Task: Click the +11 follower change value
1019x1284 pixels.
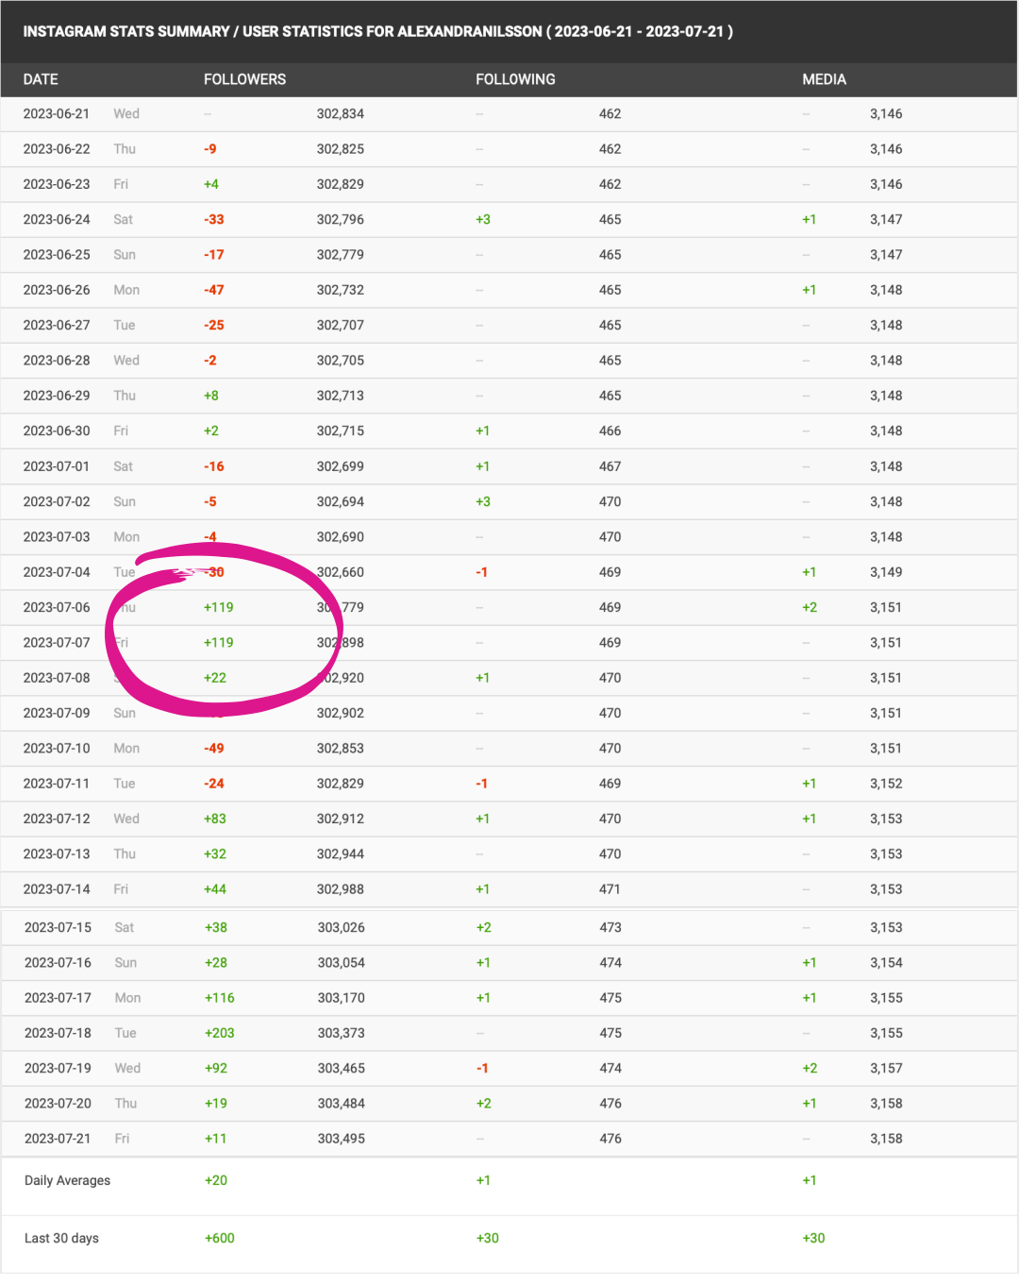Action: 216,1139
